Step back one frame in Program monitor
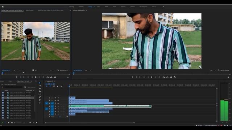The width and height of the screenshot is (232, 130). point(148,77)
